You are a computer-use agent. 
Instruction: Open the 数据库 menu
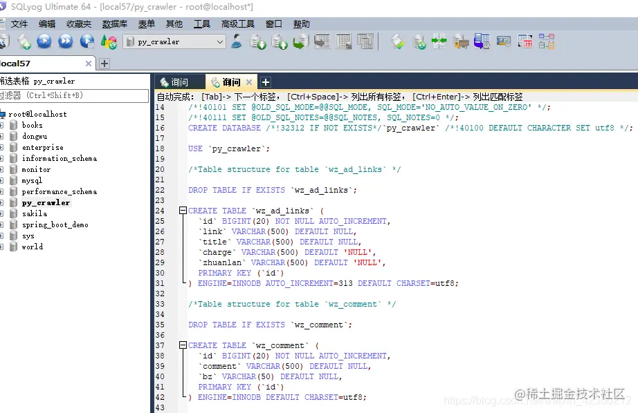point(114,24)
